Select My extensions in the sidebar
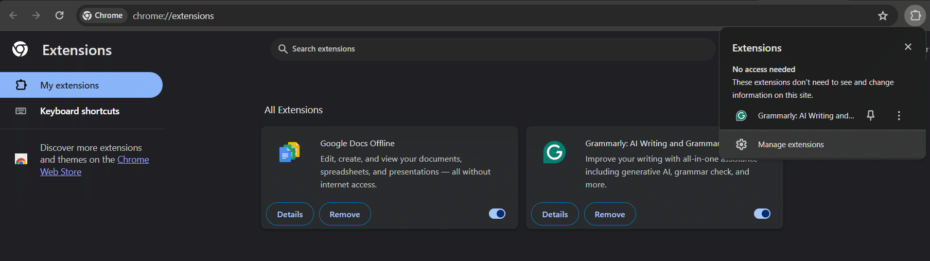The image size is (930, 261). [x=81, y=85]
